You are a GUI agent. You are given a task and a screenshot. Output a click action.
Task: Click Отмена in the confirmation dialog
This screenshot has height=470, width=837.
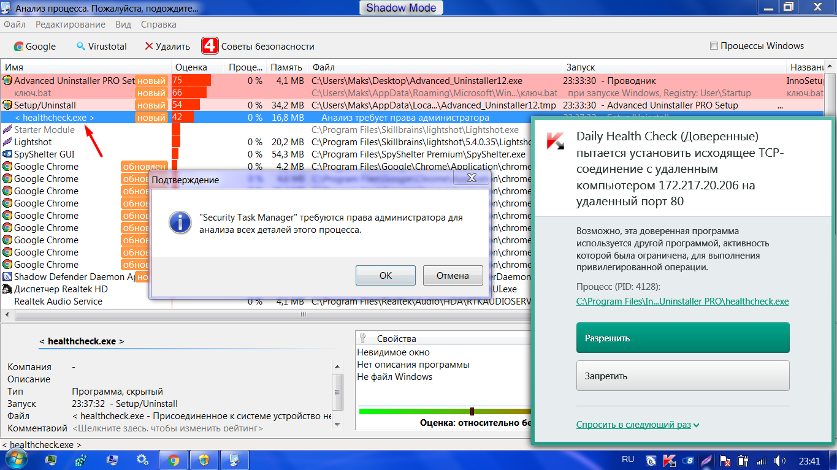tap(453, 275)
